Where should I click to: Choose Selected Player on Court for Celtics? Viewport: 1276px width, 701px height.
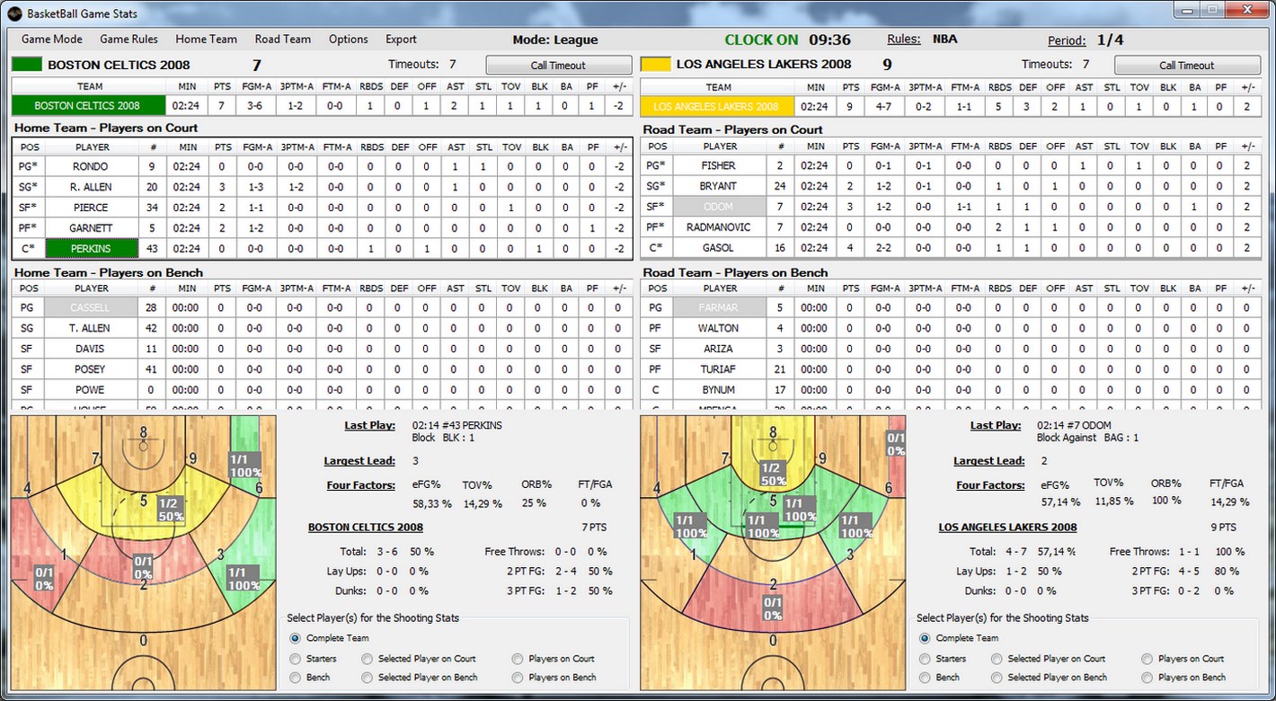pyautogui.click(x=367, y=659)
